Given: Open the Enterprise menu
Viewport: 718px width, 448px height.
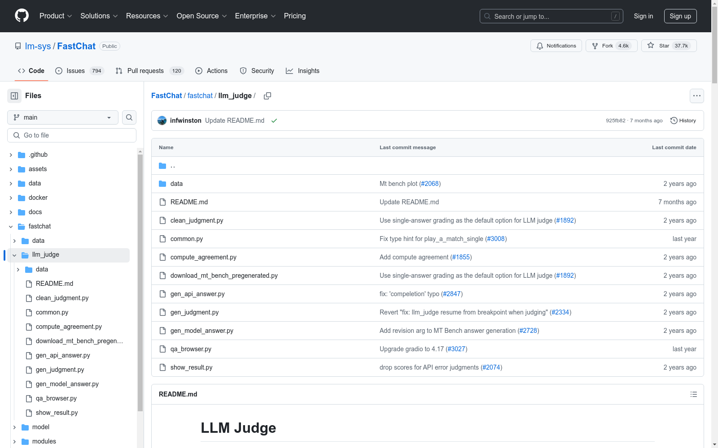Looking at the screenshot, I should point(255,16).
